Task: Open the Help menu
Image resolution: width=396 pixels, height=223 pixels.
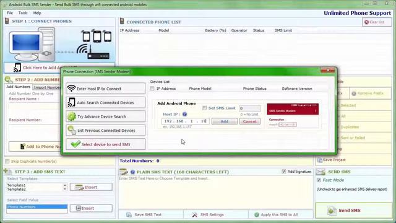Action: tap(37, 13)
